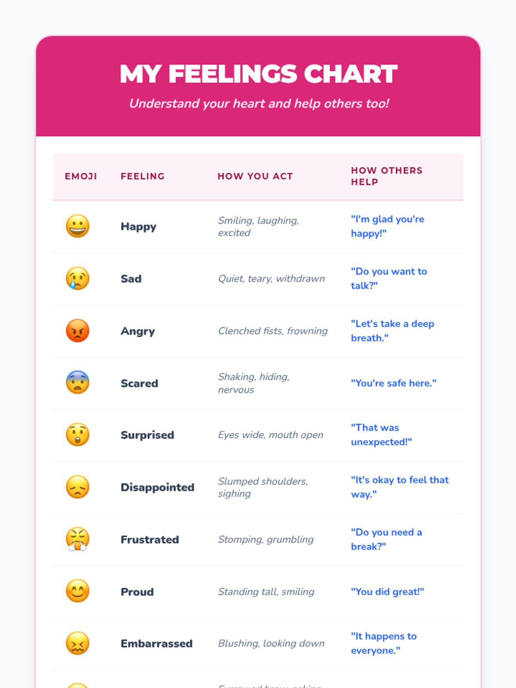
Task: Click the Scared blue-forehead emoji
Action: pyautogui.click(x=77, y=383)
